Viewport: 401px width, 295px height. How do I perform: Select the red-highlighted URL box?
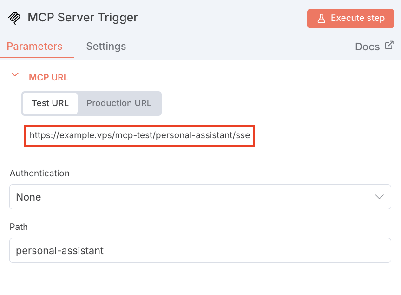(139, 136)
